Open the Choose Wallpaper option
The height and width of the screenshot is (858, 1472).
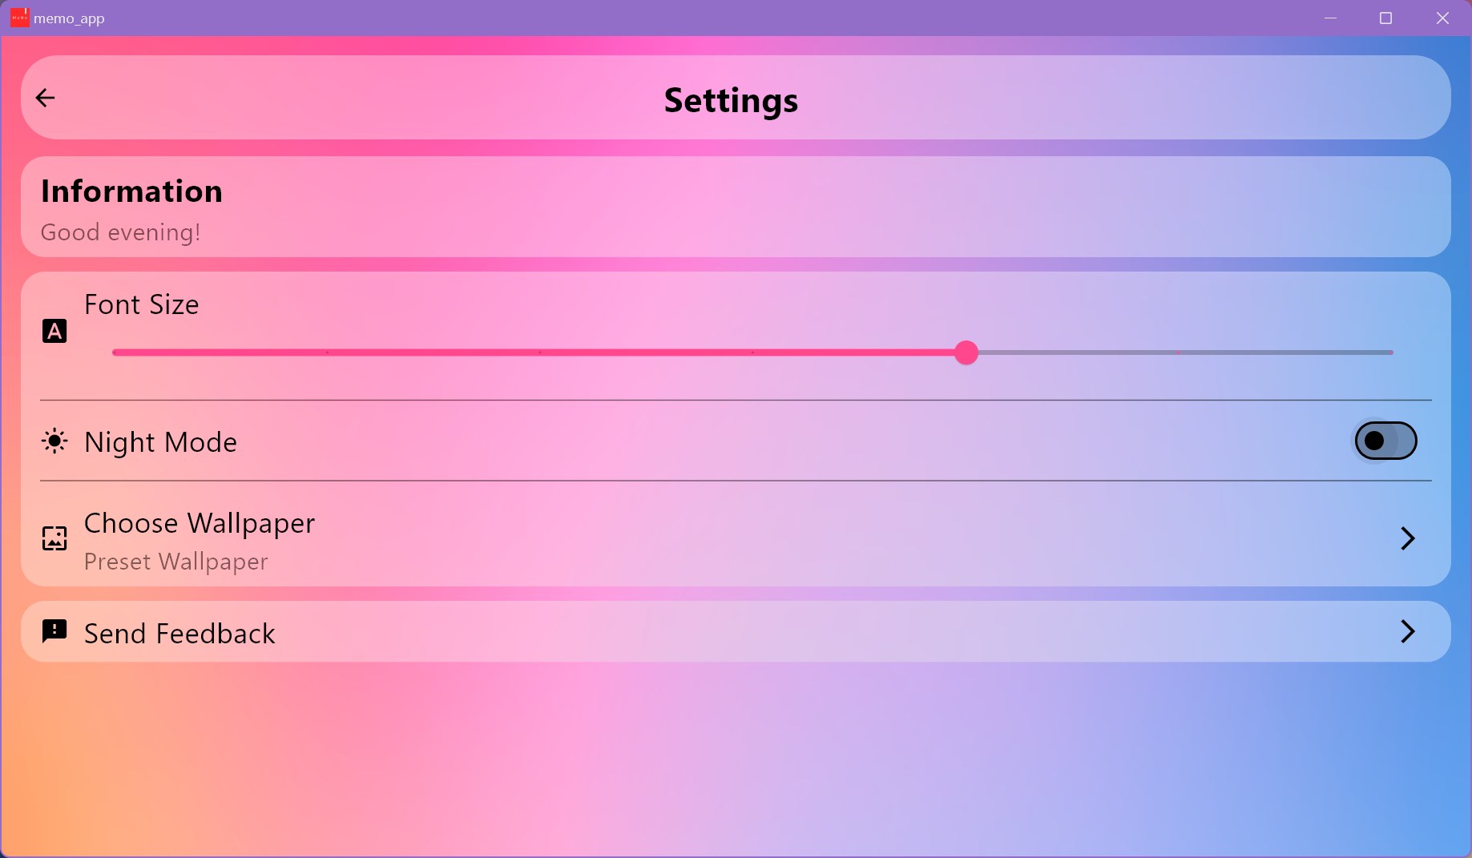point(200,524)
